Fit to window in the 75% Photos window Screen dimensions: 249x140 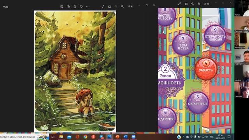186,3
